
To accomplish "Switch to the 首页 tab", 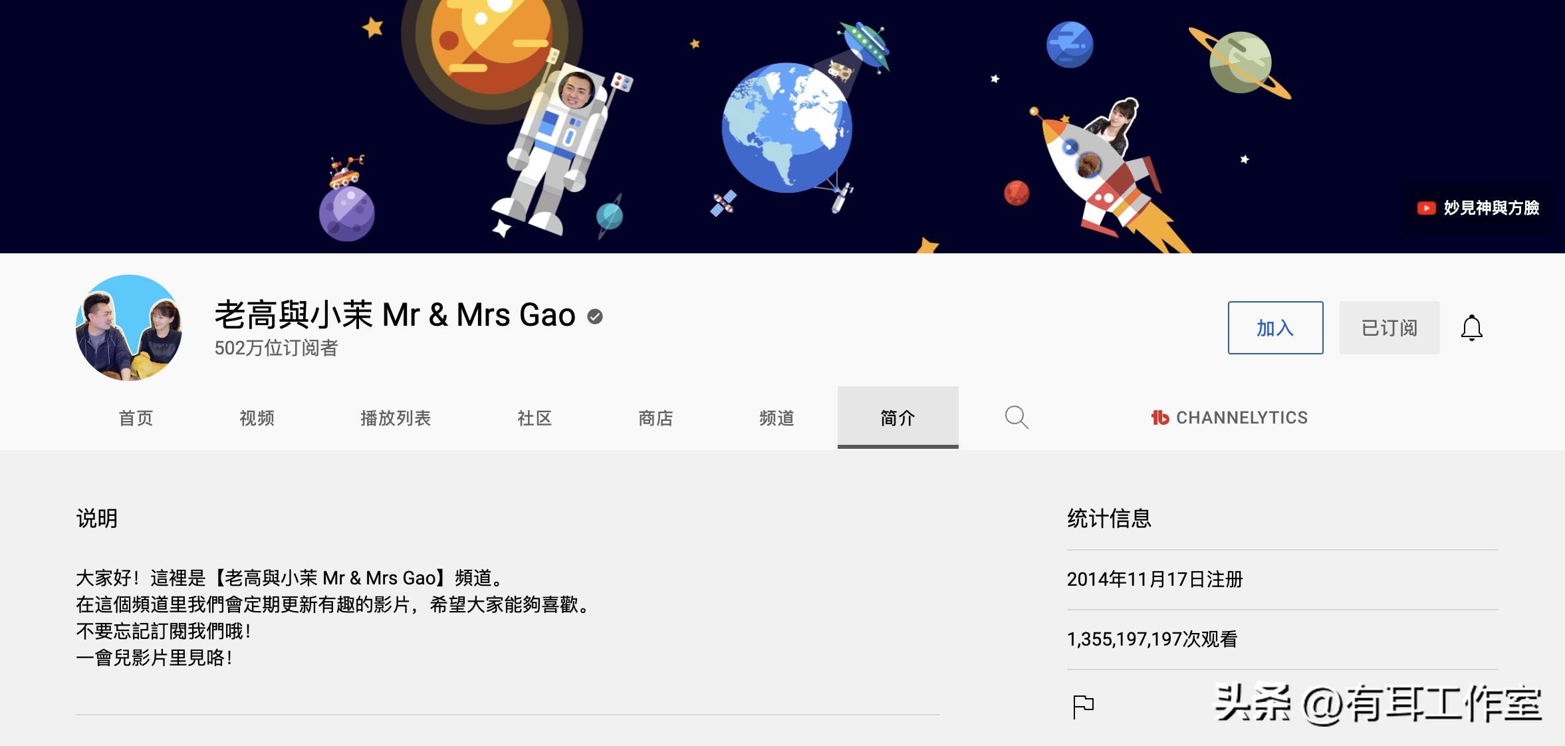I will coord(136,418).
